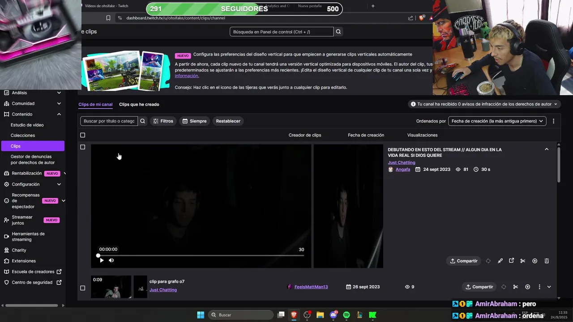Open the Angafa clip creator link

click(x=403, y=169)
